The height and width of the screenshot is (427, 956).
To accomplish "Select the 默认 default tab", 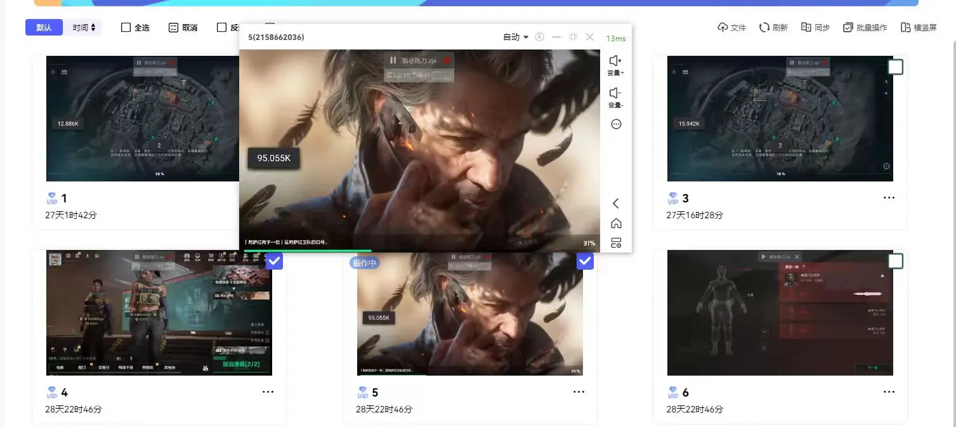I will 44,27.
